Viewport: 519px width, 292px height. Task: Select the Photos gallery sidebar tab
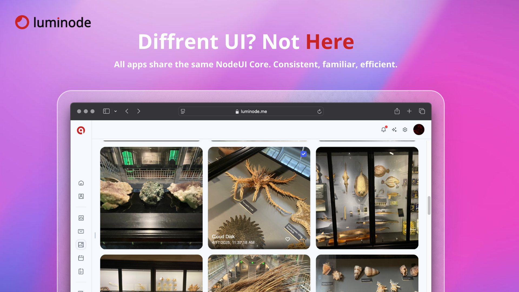click(81, 245)
